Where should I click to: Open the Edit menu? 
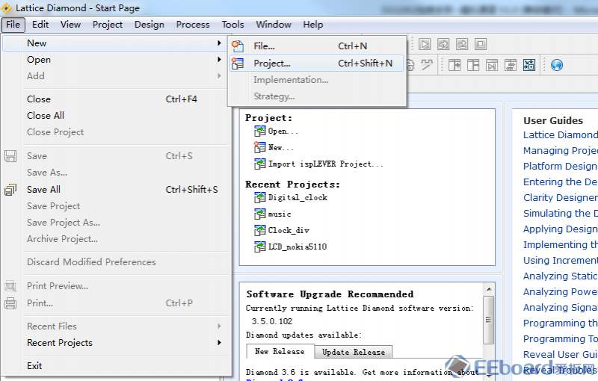pos(40,25)
